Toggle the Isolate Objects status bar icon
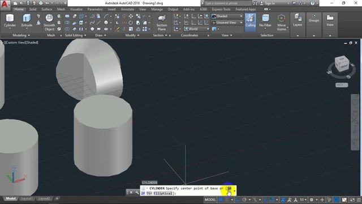Image resolution: width=362 pixels, height=204 pixels. click(329, 199)
